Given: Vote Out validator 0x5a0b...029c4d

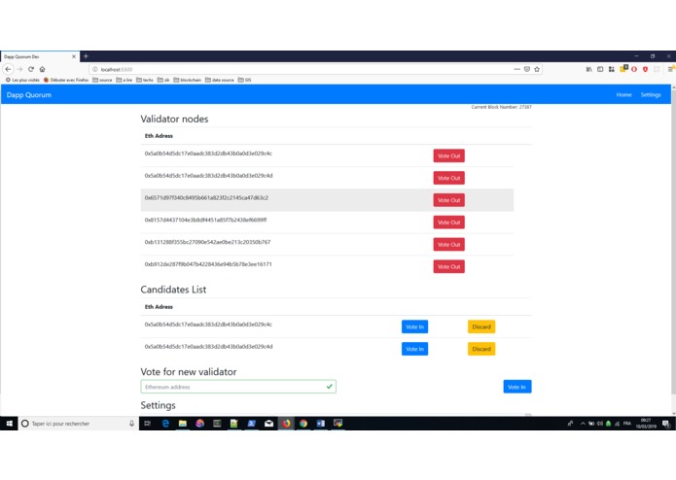Looking at the screenshot, I should point(448,178).
